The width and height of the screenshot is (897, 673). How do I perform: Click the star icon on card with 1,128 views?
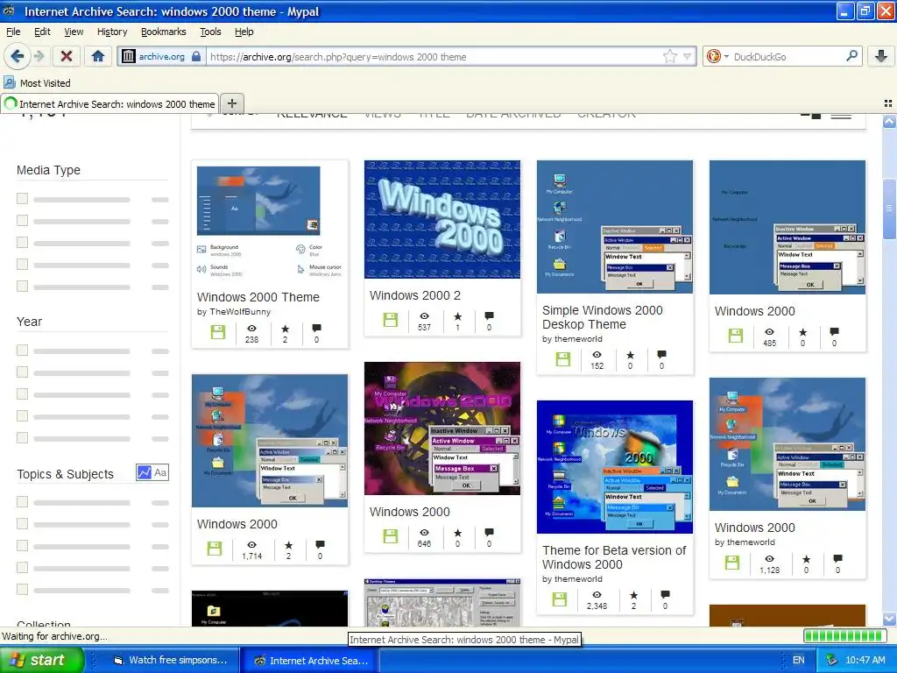click(x=806, y=559)
